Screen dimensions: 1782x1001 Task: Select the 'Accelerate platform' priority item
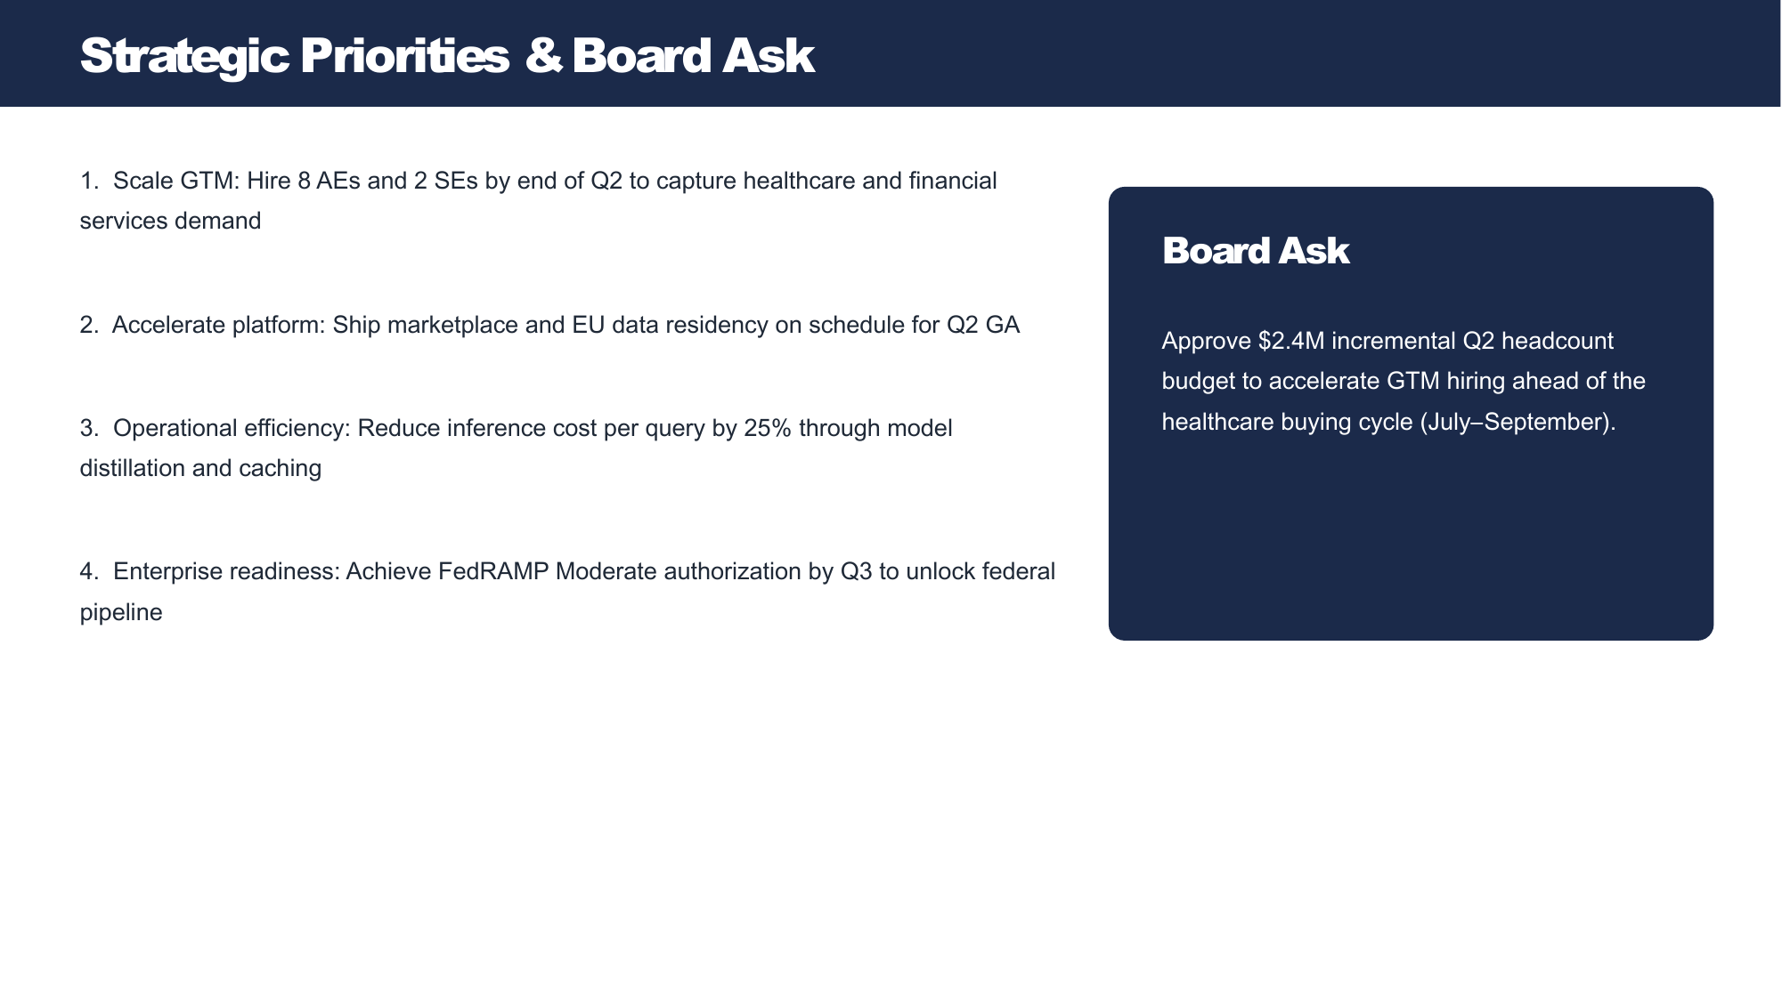pos(549,325)
